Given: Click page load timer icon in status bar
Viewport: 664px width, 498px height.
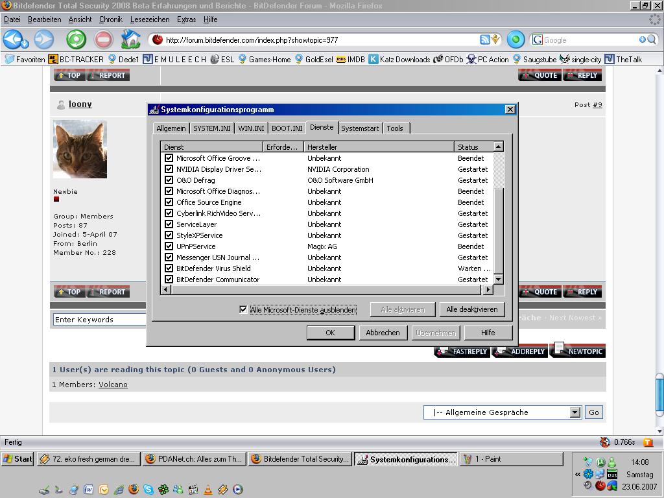Looking at the screenshot, I should point(605,442).
